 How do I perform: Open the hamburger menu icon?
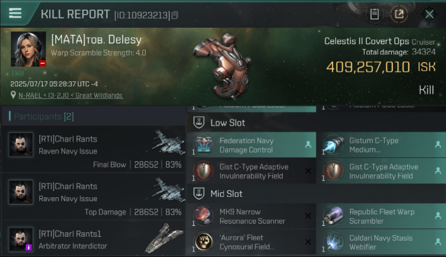tap(15, 13)
